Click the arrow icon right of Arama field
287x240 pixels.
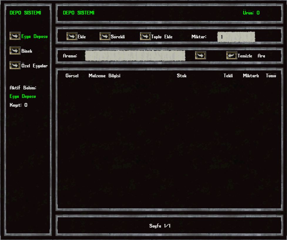tap(201, 55)
